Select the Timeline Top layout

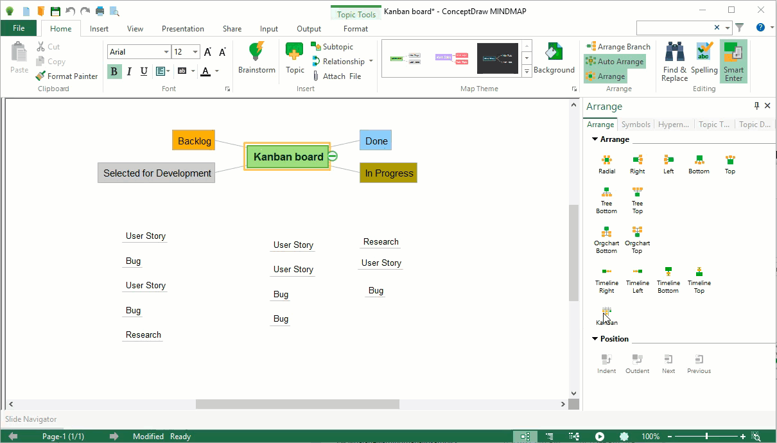[x=699, y=280]
